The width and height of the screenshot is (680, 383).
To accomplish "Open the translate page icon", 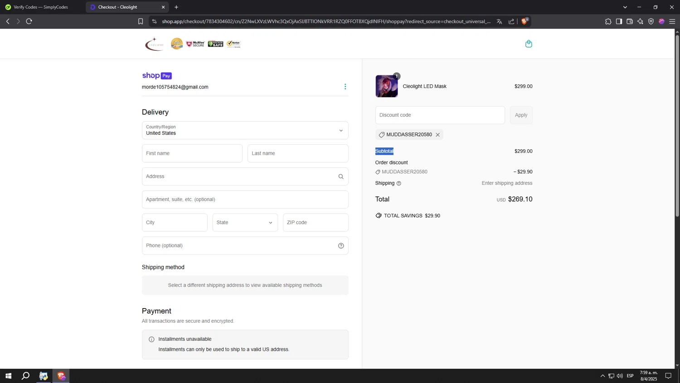I will [499, 21].
